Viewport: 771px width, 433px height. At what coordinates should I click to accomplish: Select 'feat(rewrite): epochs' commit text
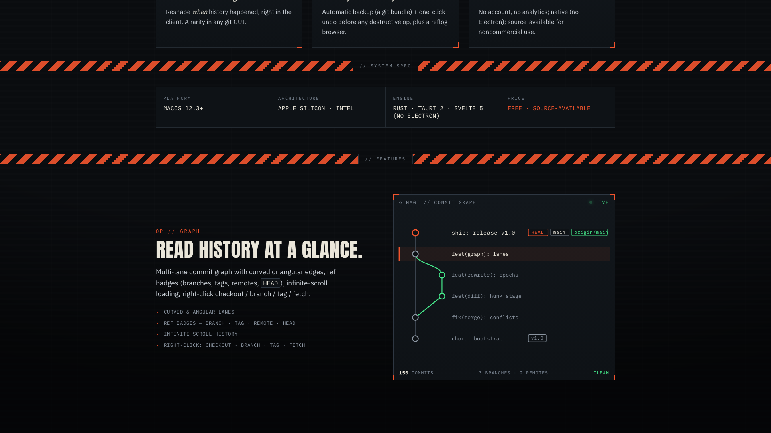[x=485, y=275]
